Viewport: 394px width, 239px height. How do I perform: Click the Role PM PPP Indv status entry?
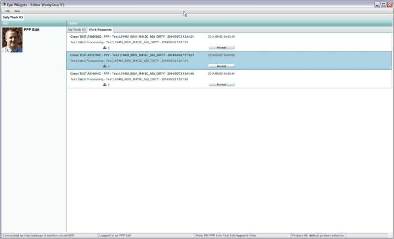click(242, 235)
